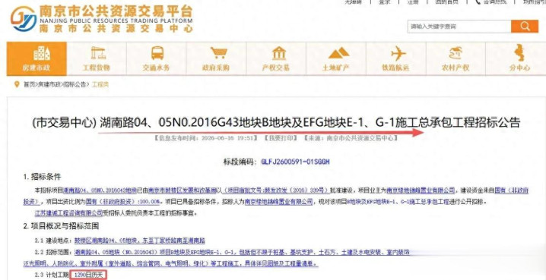Viewport: 546px width, 280px height.
Task: Open the 工程货物 crane icon tab
Action: 97,58
